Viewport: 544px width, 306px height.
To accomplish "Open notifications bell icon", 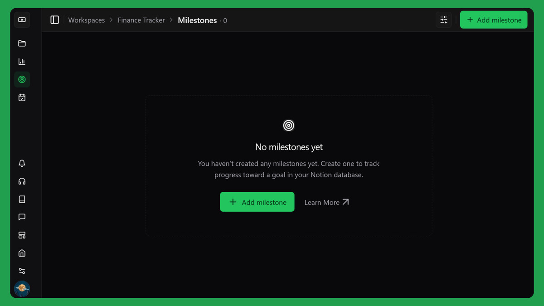I will pos(22,163).
